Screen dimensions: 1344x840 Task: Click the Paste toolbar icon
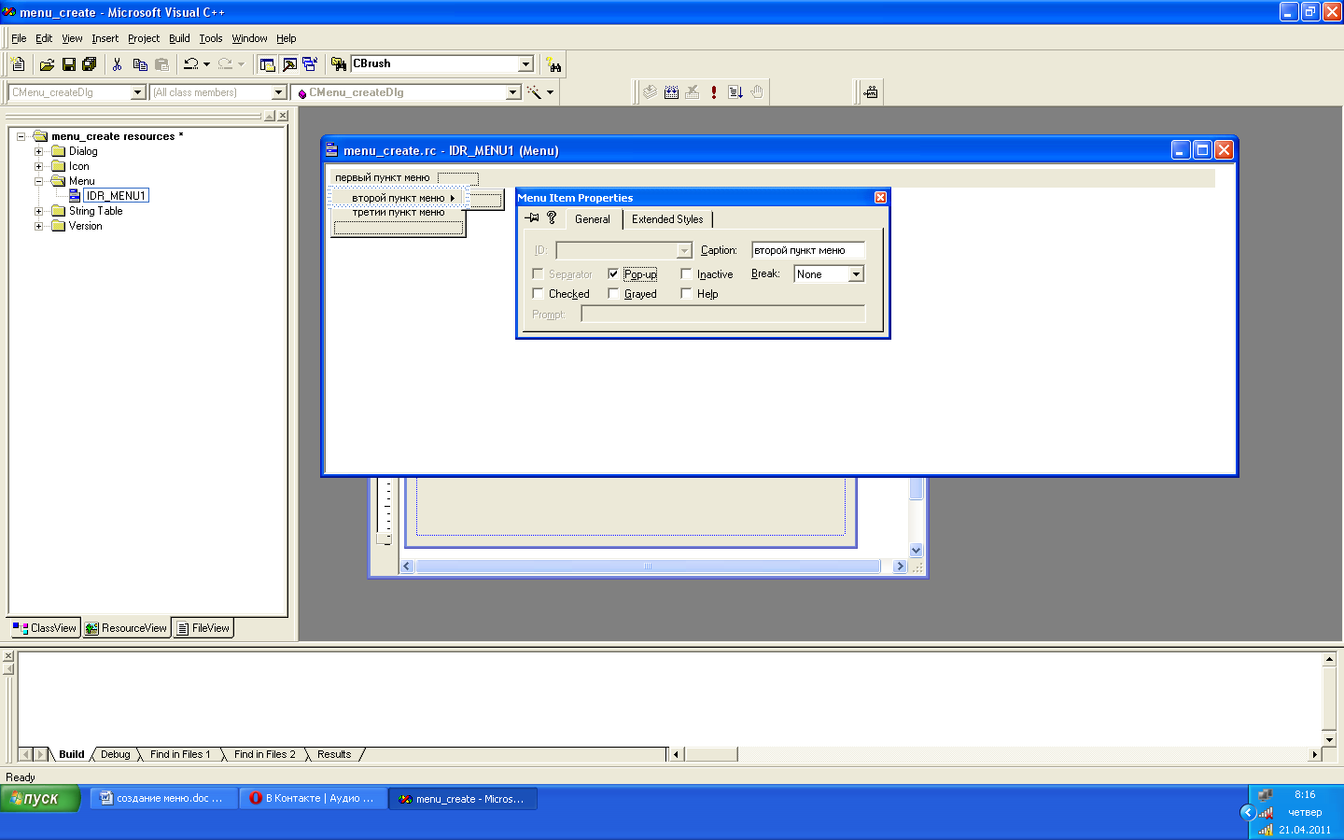tap(162, 64)
